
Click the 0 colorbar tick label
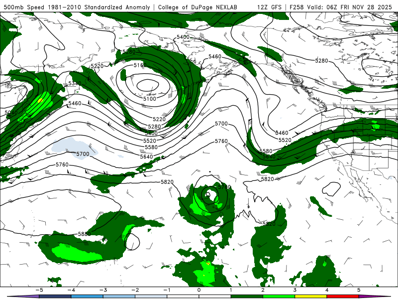click(199, 290)
